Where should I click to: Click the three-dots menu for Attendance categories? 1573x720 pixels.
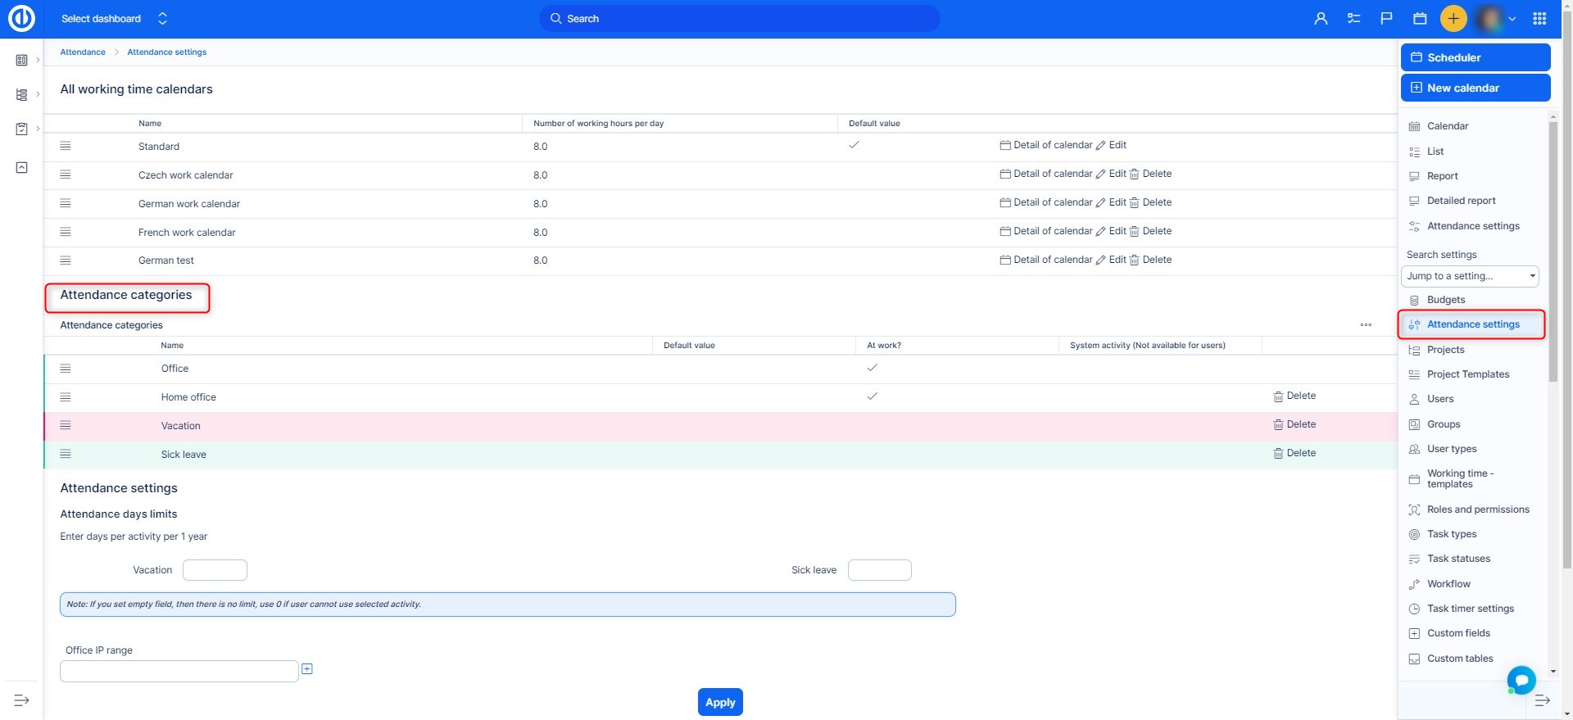point(1366,325)
